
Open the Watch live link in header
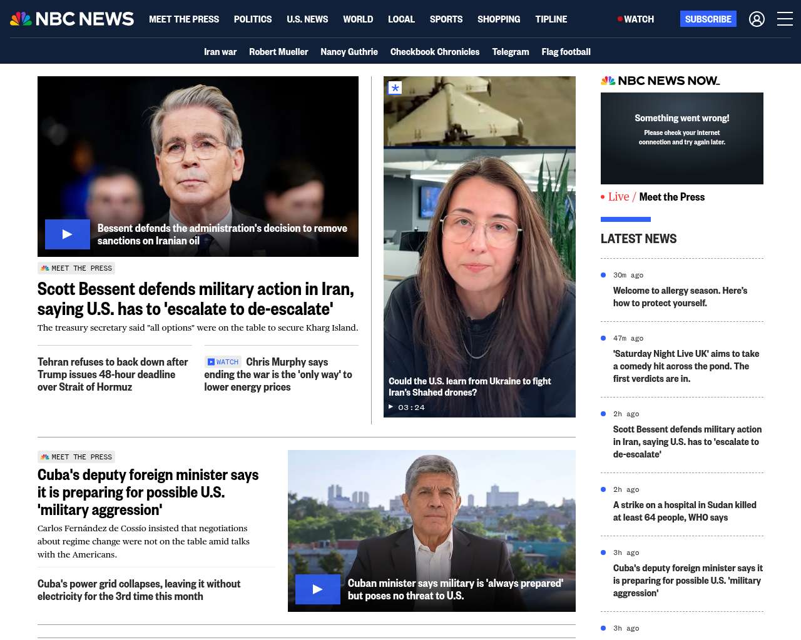coord(636,19)
